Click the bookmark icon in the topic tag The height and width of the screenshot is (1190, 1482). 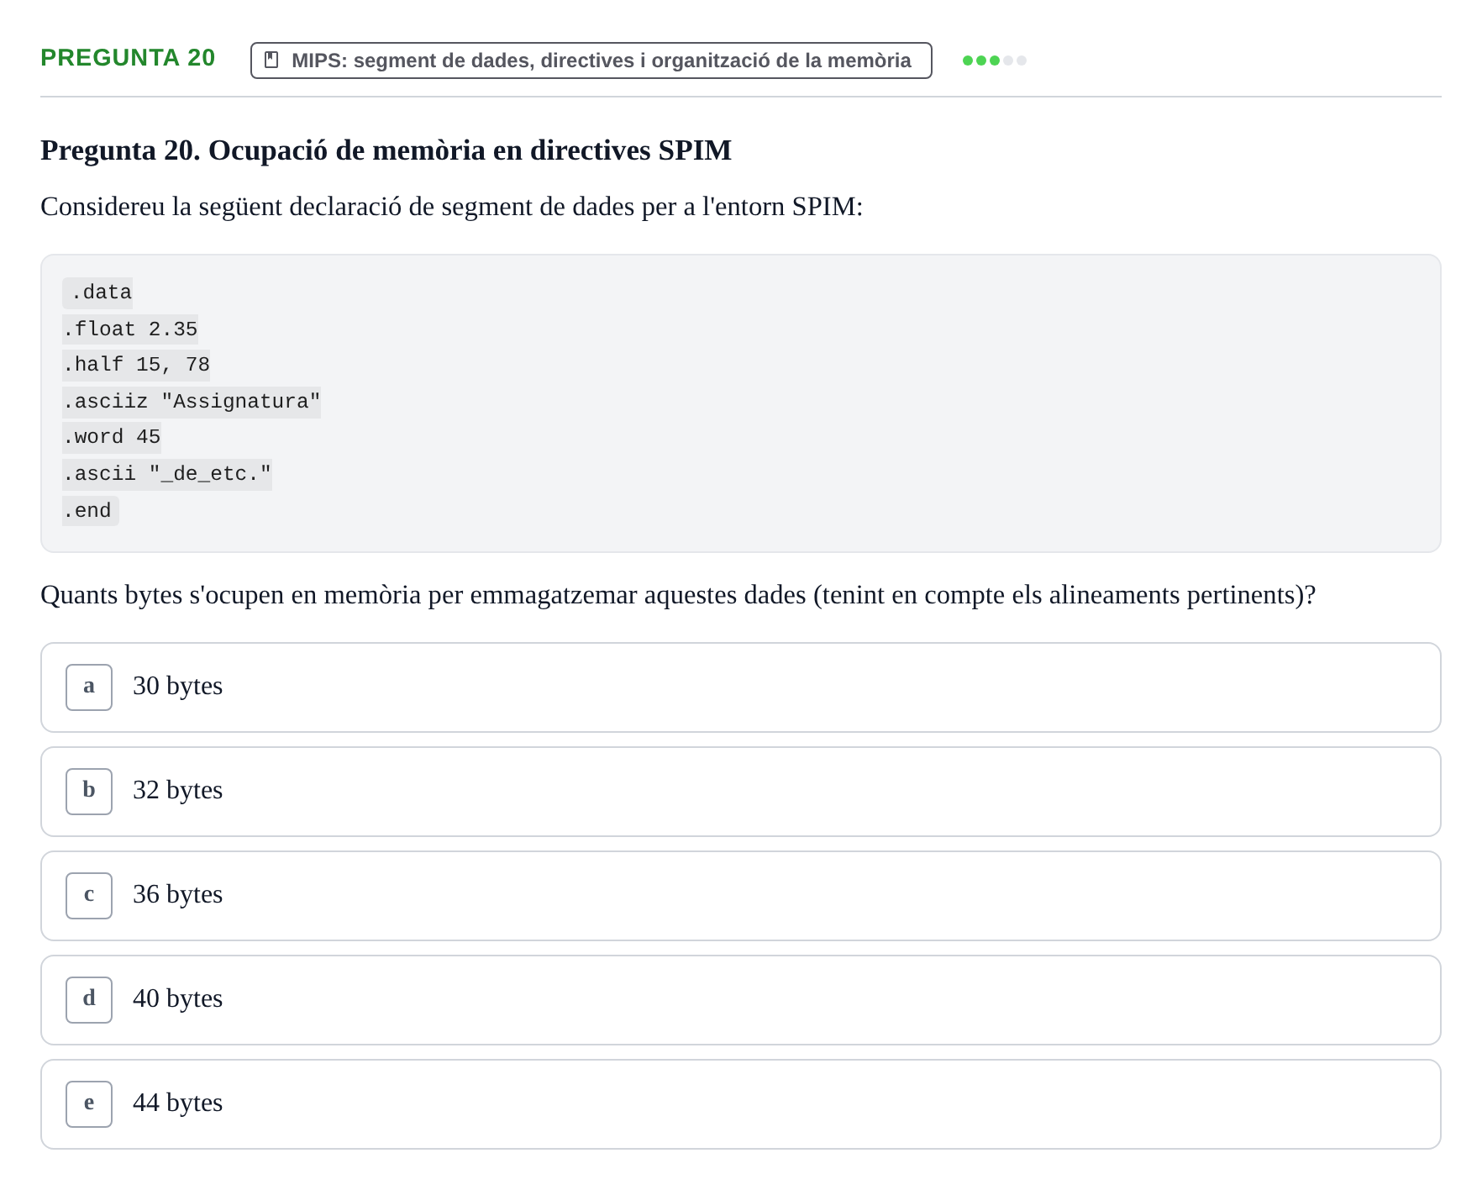click(271, 61)
